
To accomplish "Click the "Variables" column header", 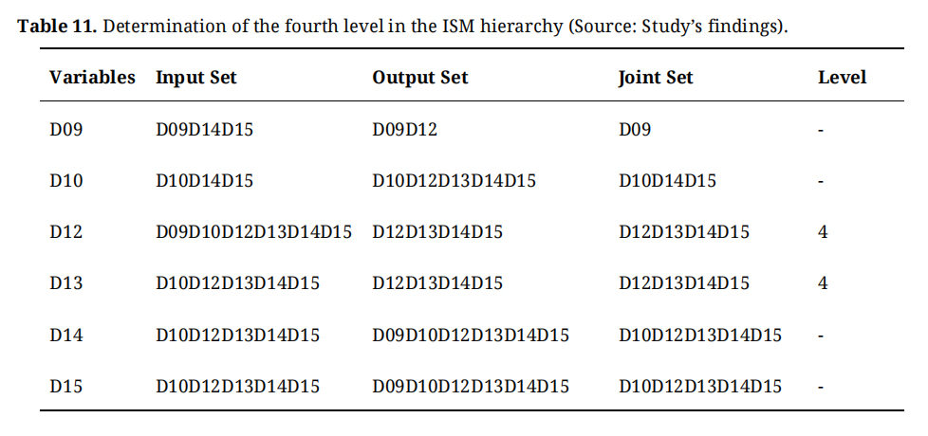I will [92, 78].
